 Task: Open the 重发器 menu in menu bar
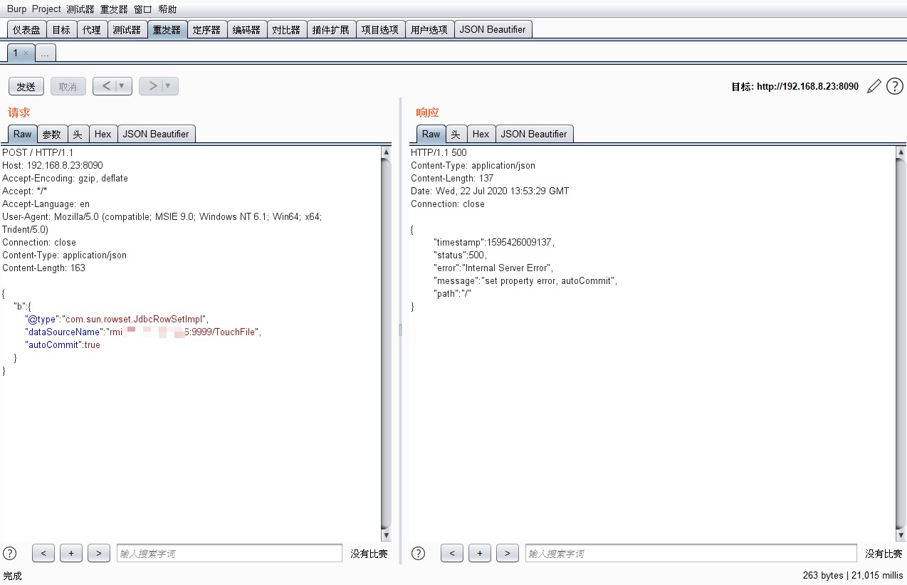[x=114, y=9]
